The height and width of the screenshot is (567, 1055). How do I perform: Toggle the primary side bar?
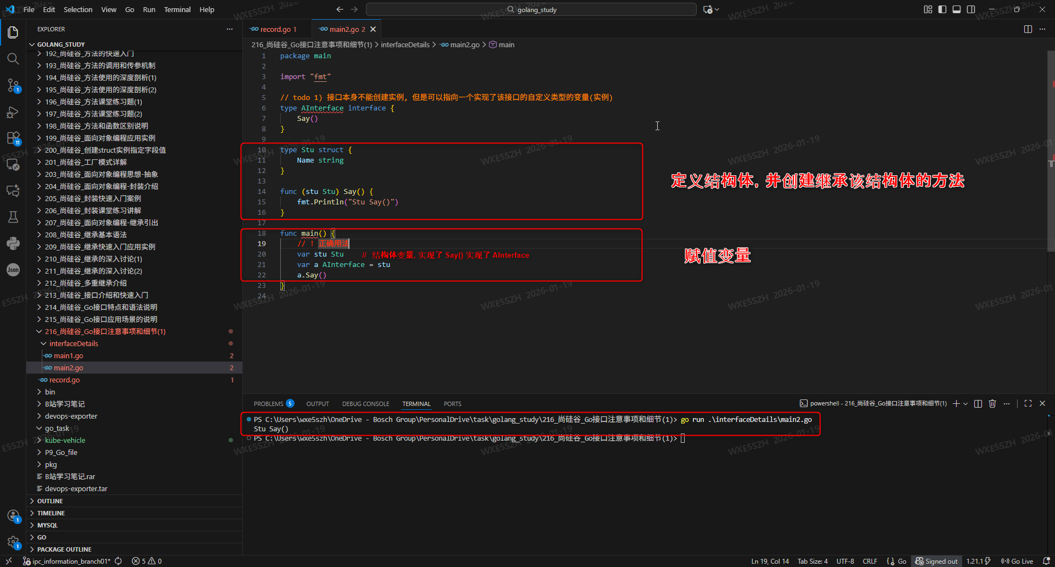(x=942, y=9)
